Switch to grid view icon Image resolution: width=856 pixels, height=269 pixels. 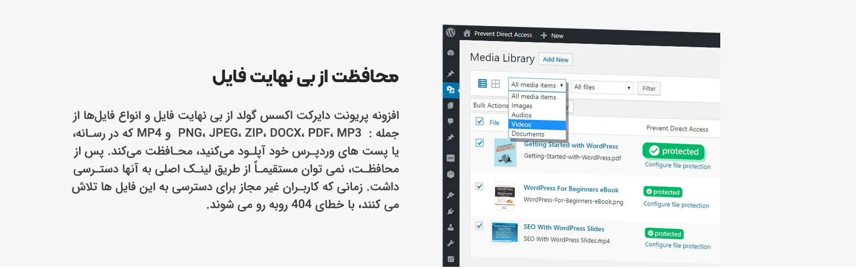(x=495, y=84)
